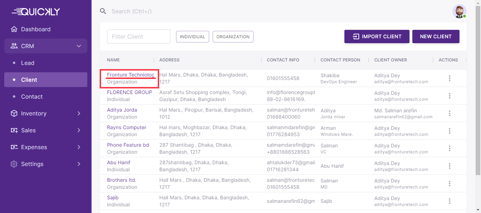Open the Contact sidebar item
481x213 pixels.
coord(32,96)
